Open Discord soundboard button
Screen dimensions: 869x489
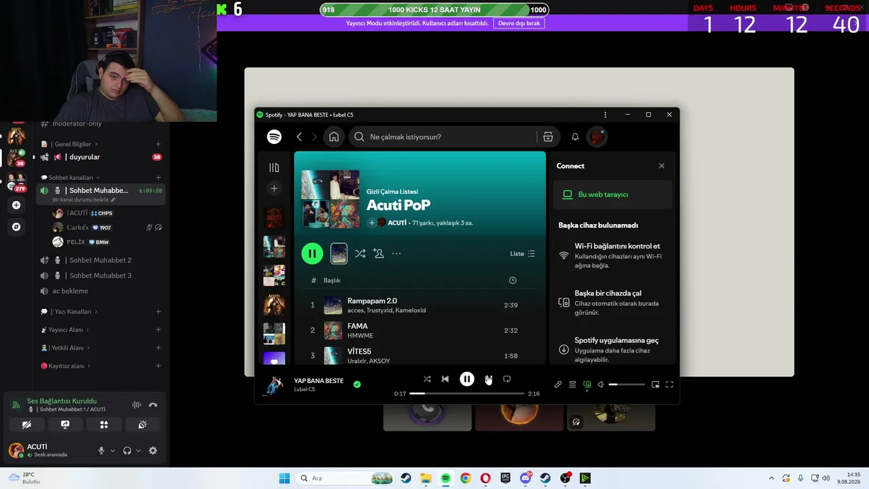click(x=143, y=424)
